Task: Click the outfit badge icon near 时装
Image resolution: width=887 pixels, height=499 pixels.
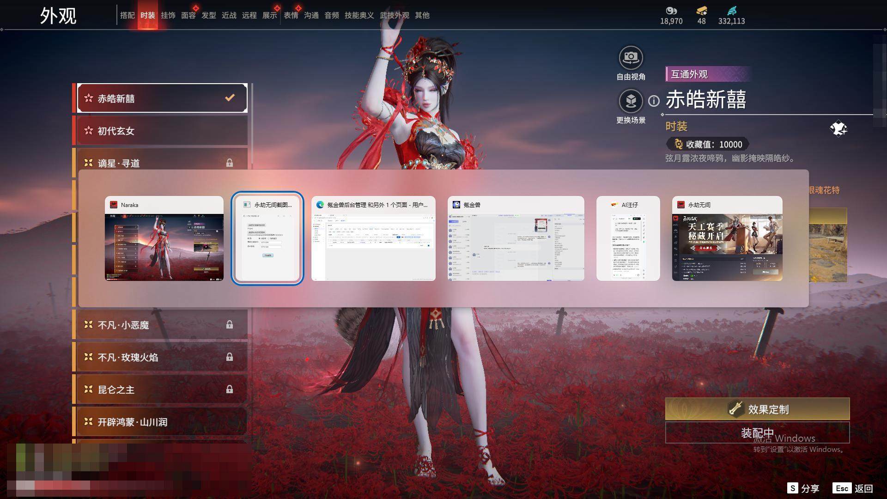Action: coord(838,128)
